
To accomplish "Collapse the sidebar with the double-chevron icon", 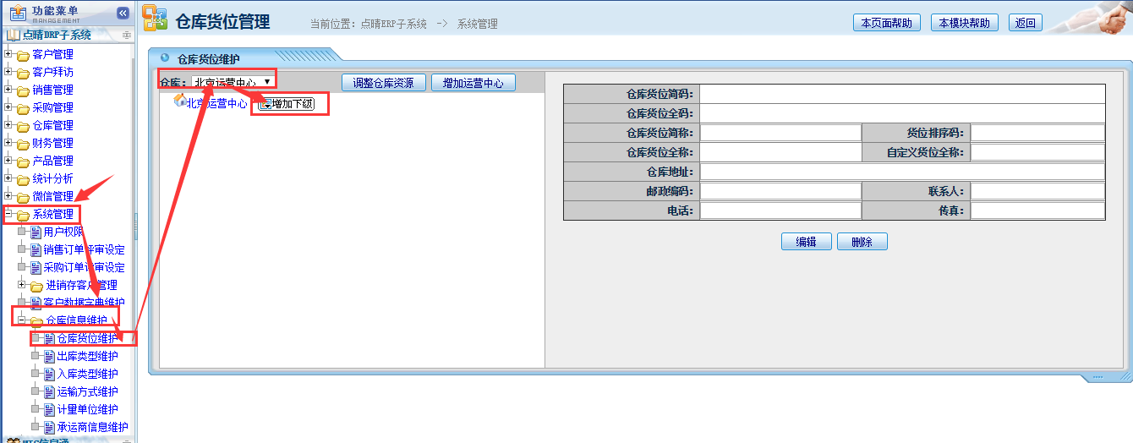I will tap(123, 13).
